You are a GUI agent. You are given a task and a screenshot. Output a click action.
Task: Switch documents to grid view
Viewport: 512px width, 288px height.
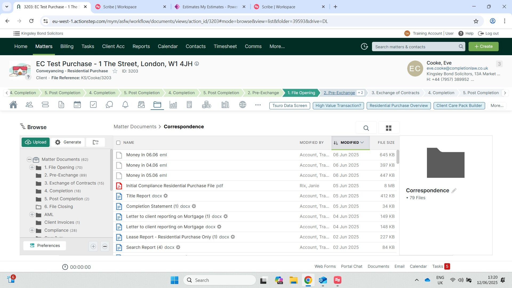click(389, 128)
